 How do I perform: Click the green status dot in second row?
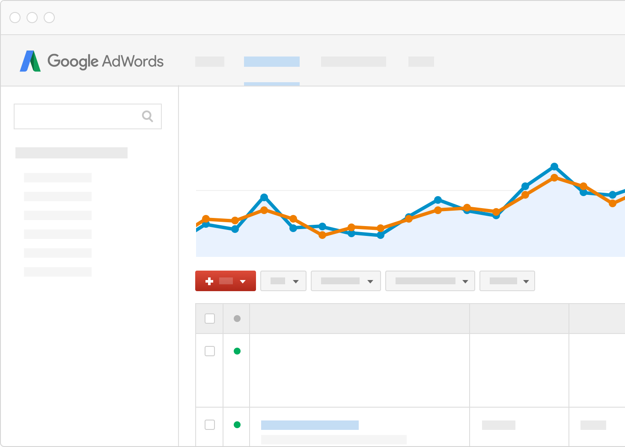pyautogui.click(x=237, y=425)
